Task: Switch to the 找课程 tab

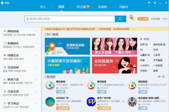Action: pos(102,7)
